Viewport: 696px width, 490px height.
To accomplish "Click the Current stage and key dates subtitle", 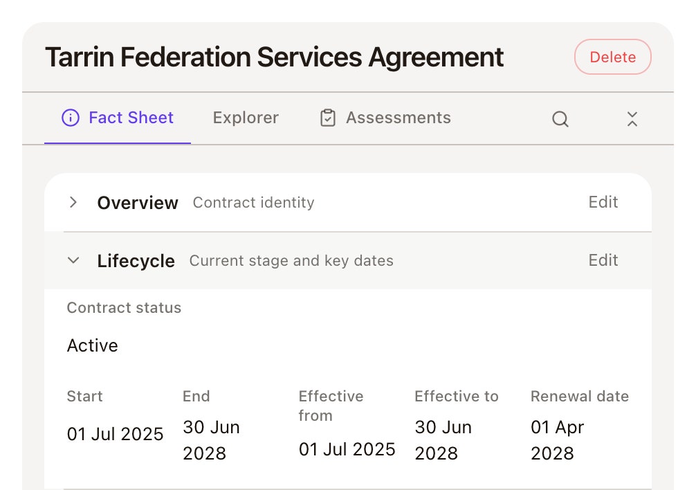I will (x=291, y=260).
